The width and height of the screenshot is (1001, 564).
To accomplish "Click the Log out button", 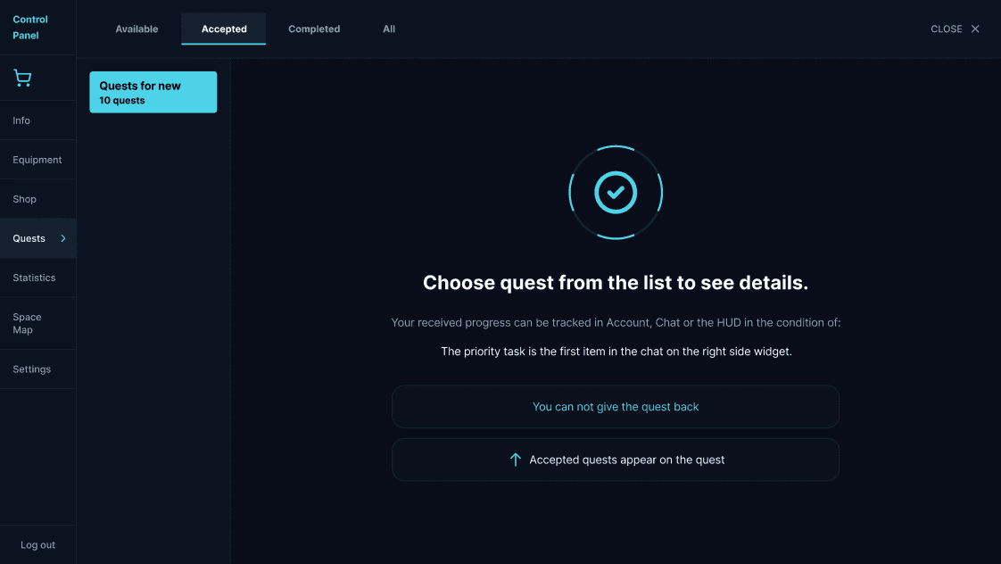I will (x=37, y=545).
